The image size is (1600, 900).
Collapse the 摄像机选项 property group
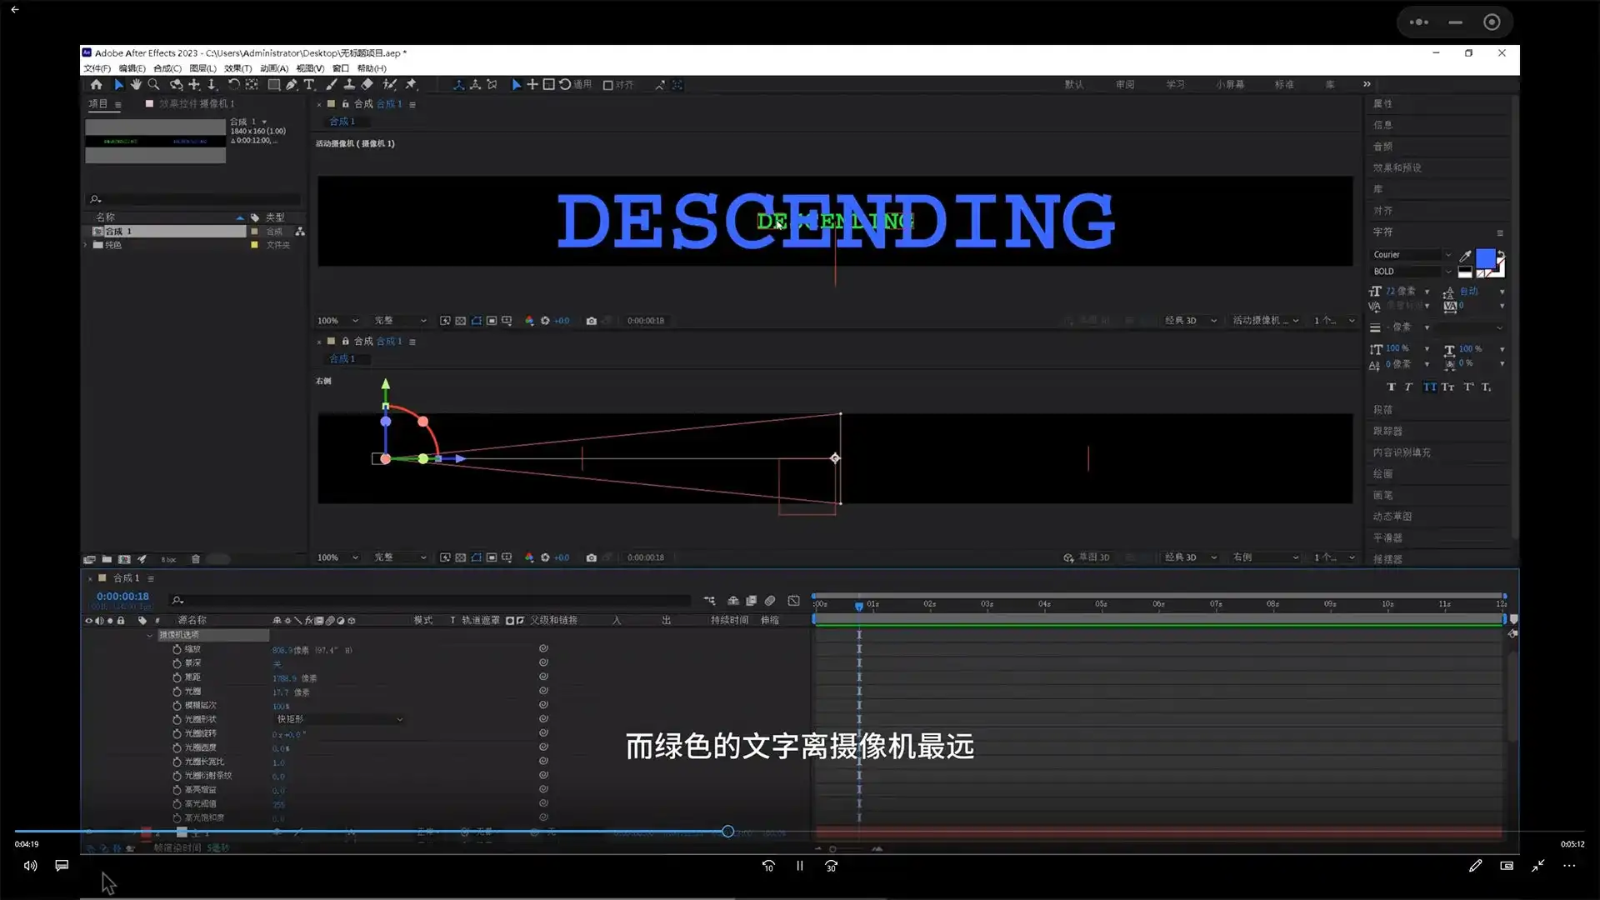click(x=151, y=634)
